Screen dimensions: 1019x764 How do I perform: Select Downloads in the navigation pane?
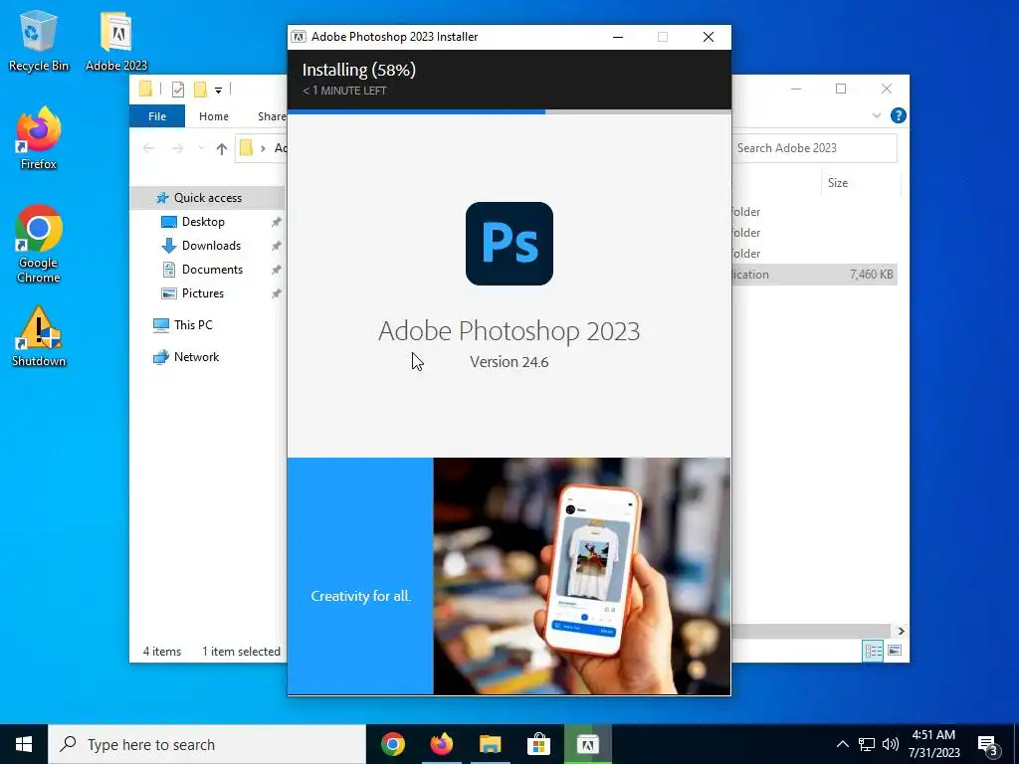[211, 246]
